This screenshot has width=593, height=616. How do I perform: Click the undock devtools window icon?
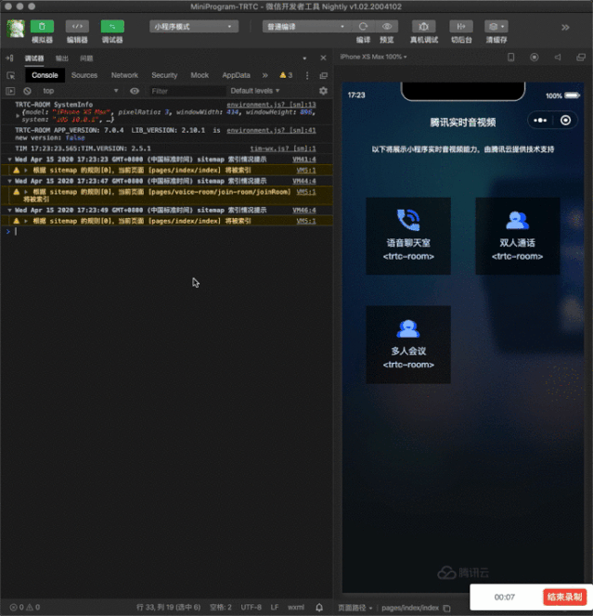pos(324,75)
